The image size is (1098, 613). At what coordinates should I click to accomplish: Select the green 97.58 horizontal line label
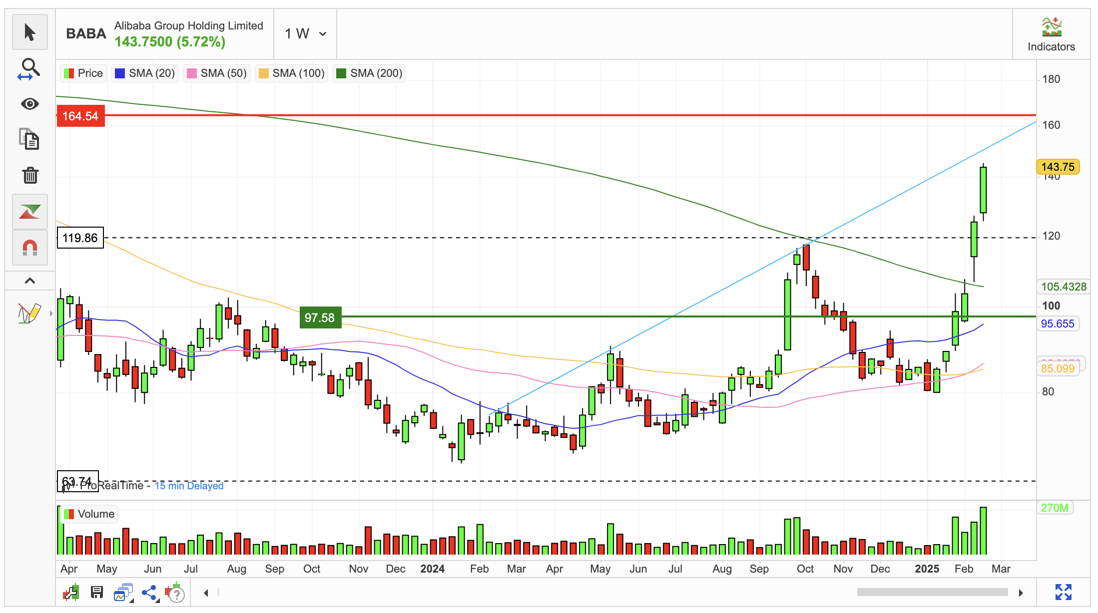click(320, 317)
